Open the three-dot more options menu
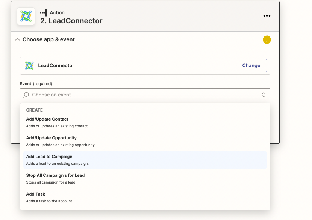This screenshot has width=312, height=220. (267, 16)
